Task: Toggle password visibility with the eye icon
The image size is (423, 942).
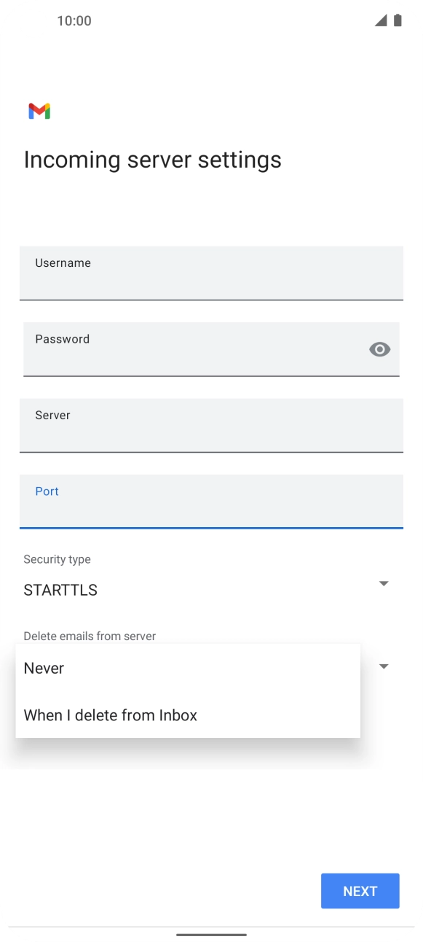Action: coord(379,349)
